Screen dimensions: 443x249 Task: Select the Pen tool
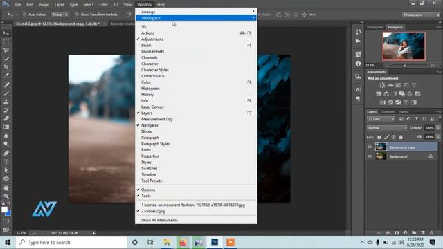pos(6,154)
